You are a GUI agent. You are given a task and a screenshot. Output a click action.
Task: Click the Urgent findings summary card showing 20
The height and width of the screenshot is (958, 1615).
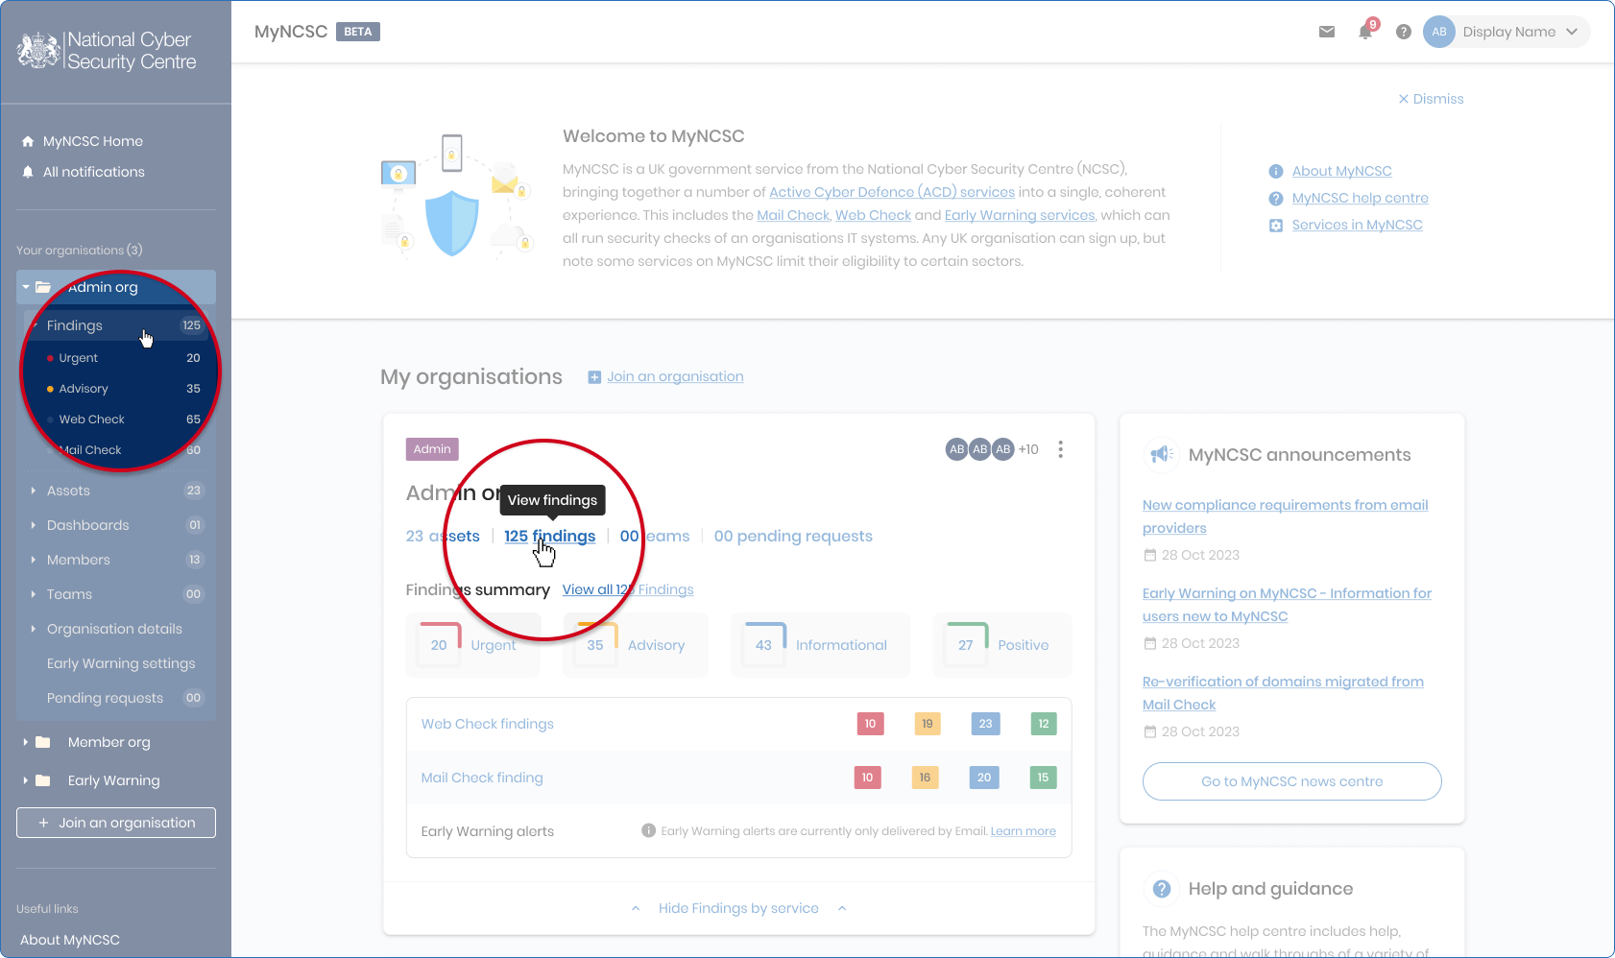473,645
